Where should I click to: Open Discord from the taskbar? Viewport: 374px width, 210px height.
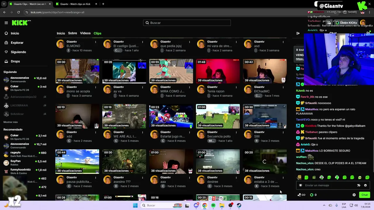tap(196, 205)
